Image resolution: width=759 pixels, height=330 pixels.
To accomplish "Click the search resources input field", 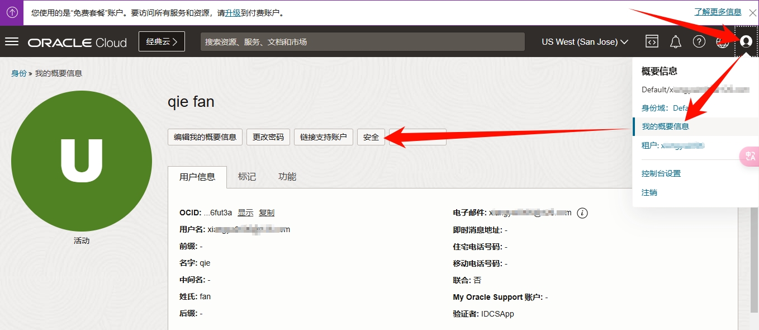I will 362,42.
